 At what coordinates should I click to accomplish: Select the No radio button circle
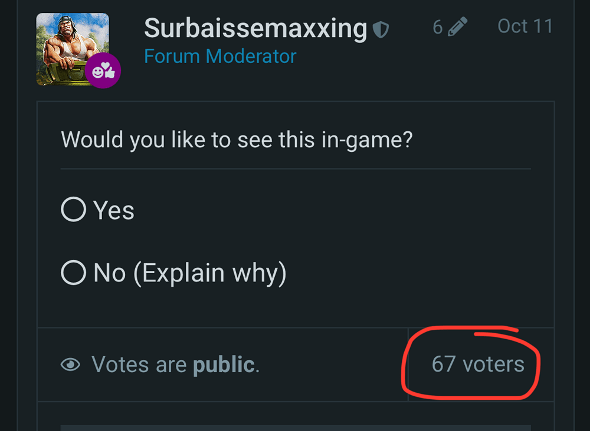(73, 273)
